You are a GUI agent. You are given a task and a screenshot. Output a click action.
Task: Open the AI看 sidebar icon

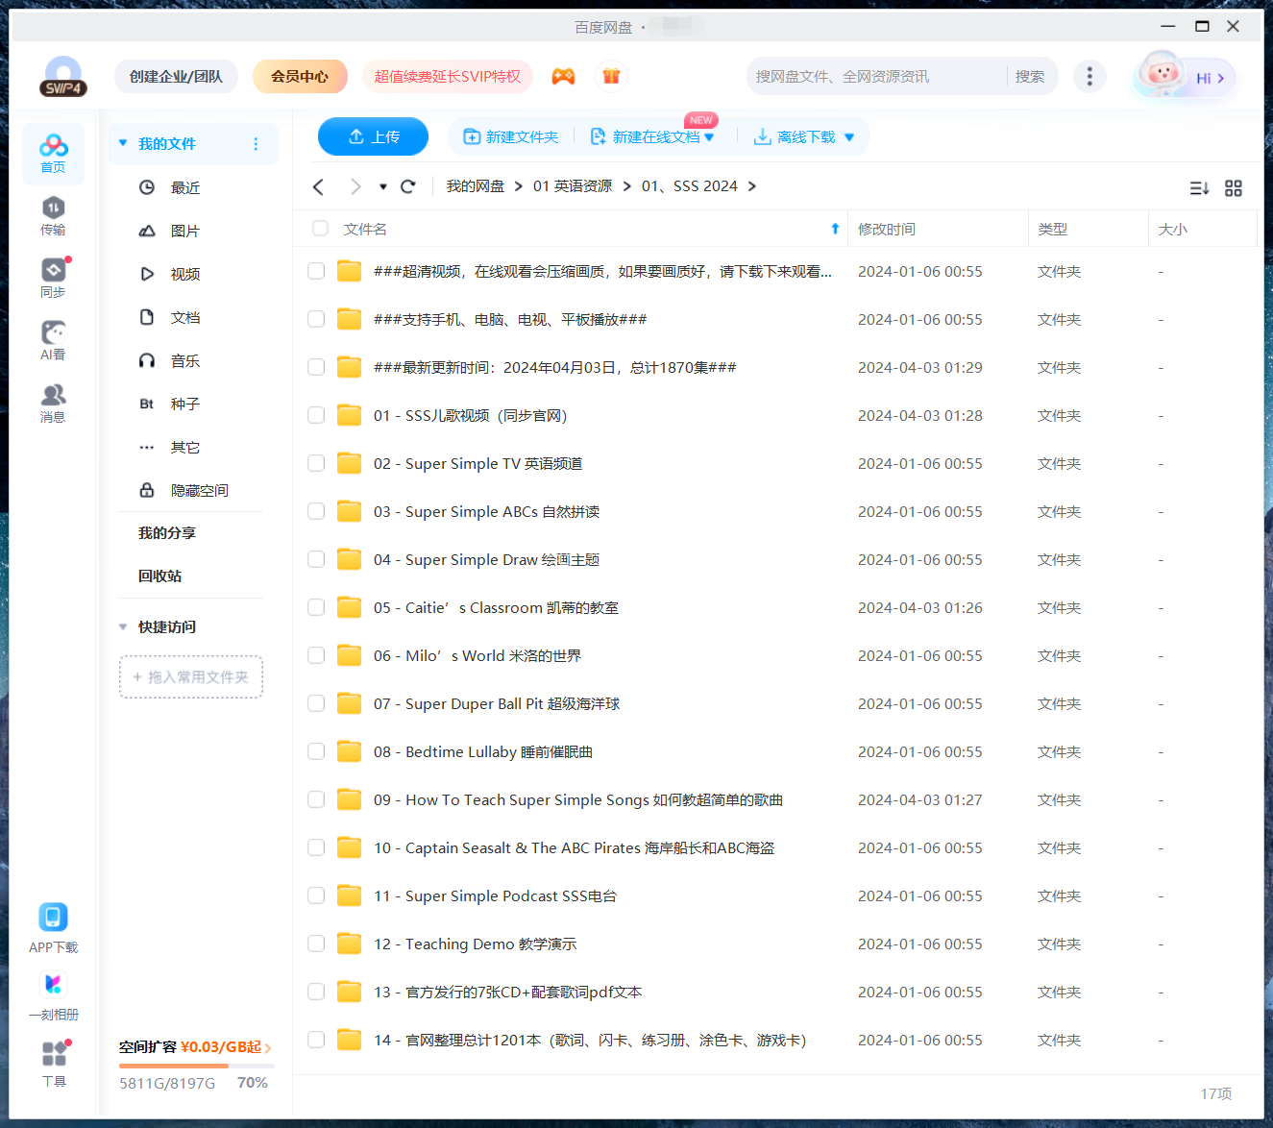click(53, 341)
